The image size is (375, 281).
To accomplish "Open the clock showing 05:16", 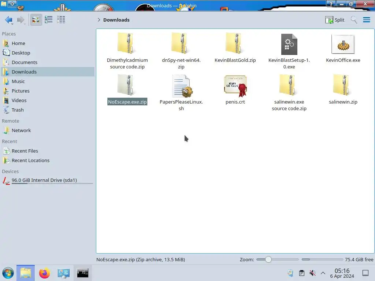I will coord(342,273).
